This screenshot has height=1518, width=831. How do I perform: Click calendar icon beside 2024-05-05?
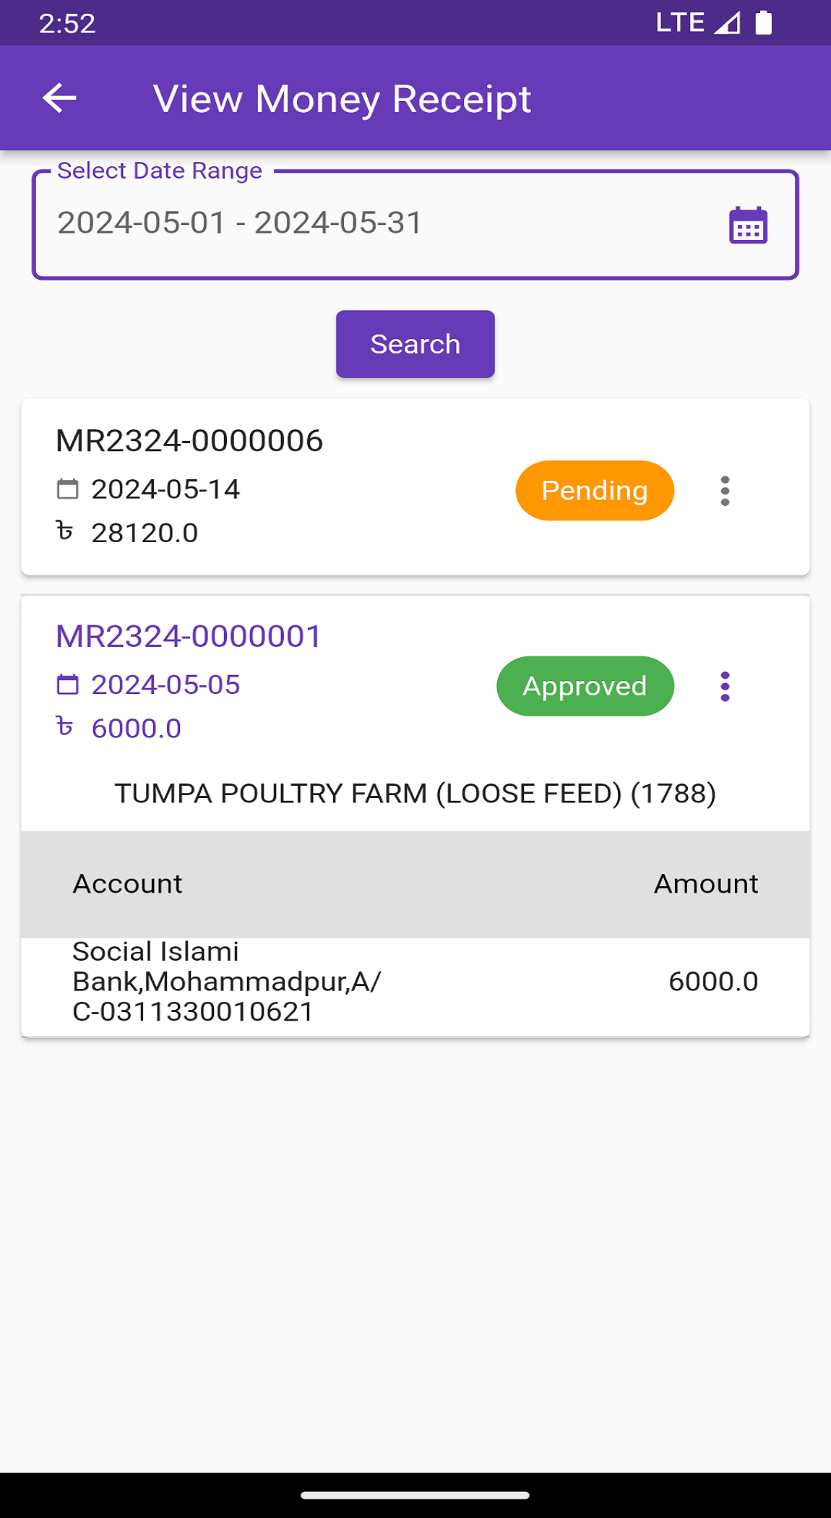point(67,685)
